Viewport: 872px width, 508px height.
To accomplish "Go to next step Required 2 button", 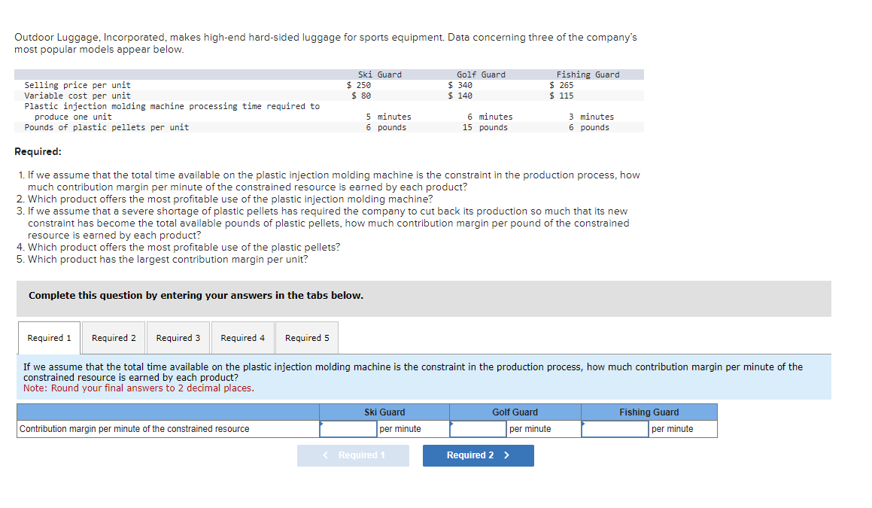I will [x=479, y=455].
